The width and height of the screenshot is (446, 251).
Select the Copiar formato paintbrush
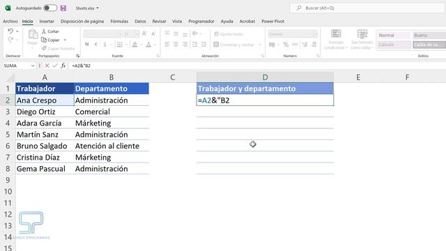(x=58, y=48)
